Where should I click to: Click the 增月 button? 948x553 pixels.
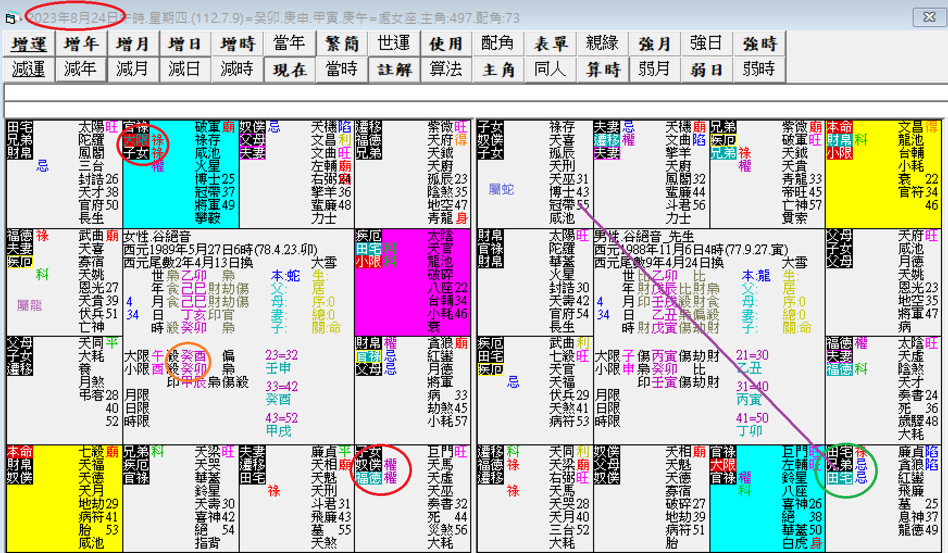click(x=133, y=43)
